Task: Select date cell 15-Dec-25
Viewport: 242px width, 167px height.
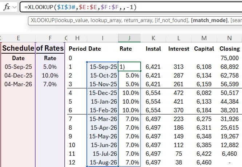Action: [x=102, y=93]
